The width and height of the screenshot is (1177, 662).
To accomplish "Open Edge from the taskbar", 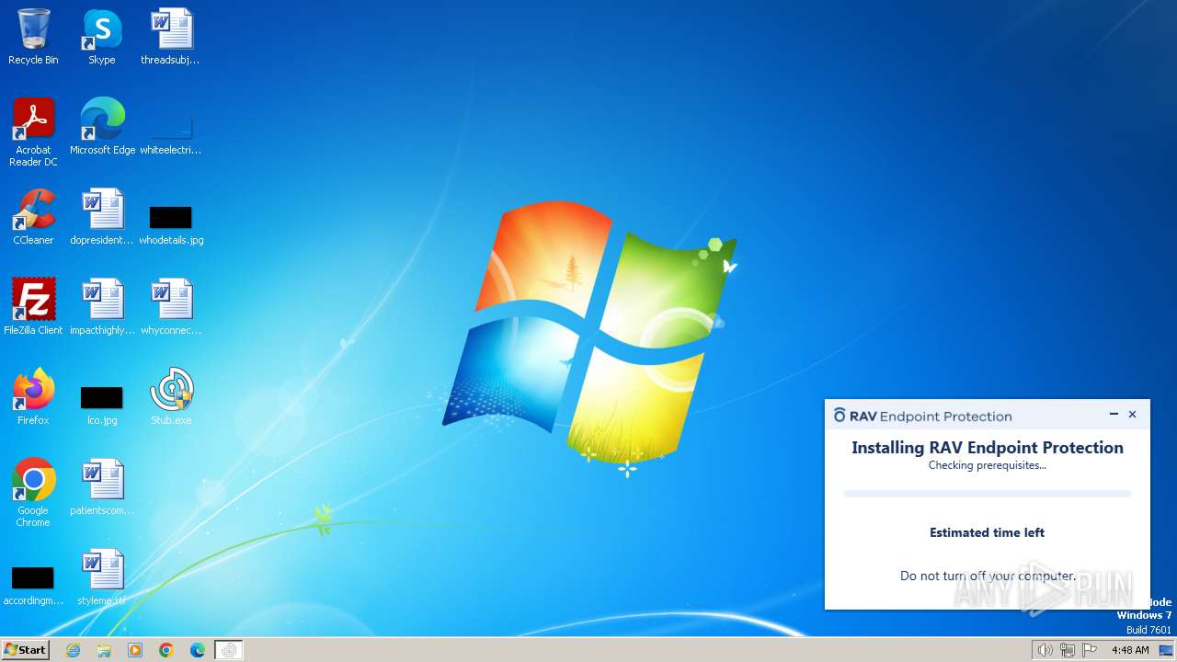I will (198, 650).
